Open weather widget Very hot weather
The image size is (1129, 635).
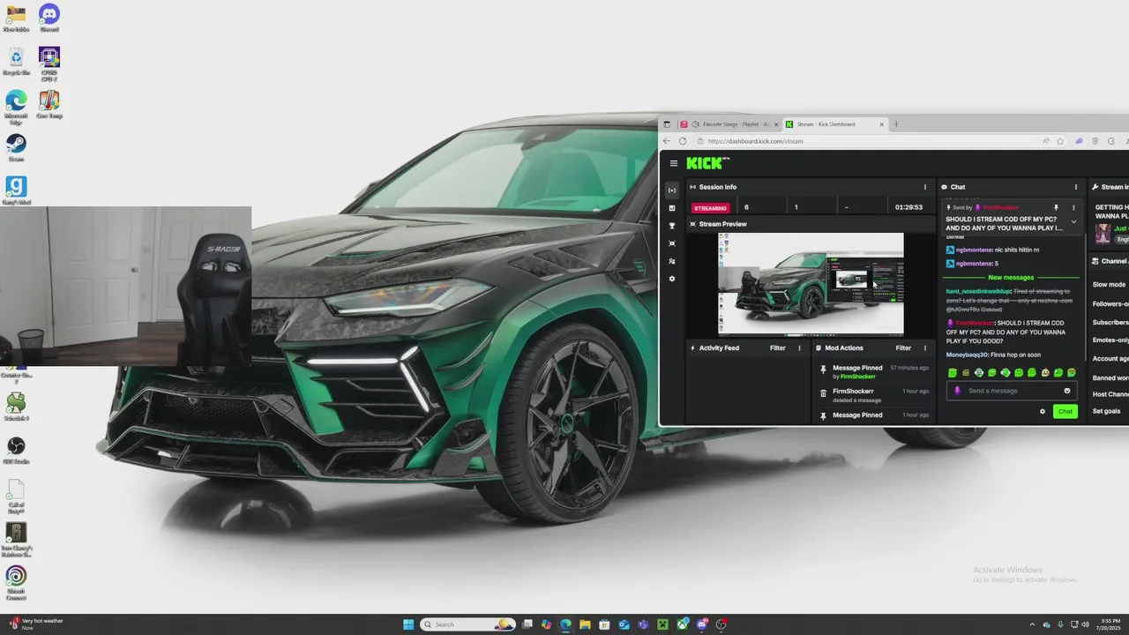35,624
